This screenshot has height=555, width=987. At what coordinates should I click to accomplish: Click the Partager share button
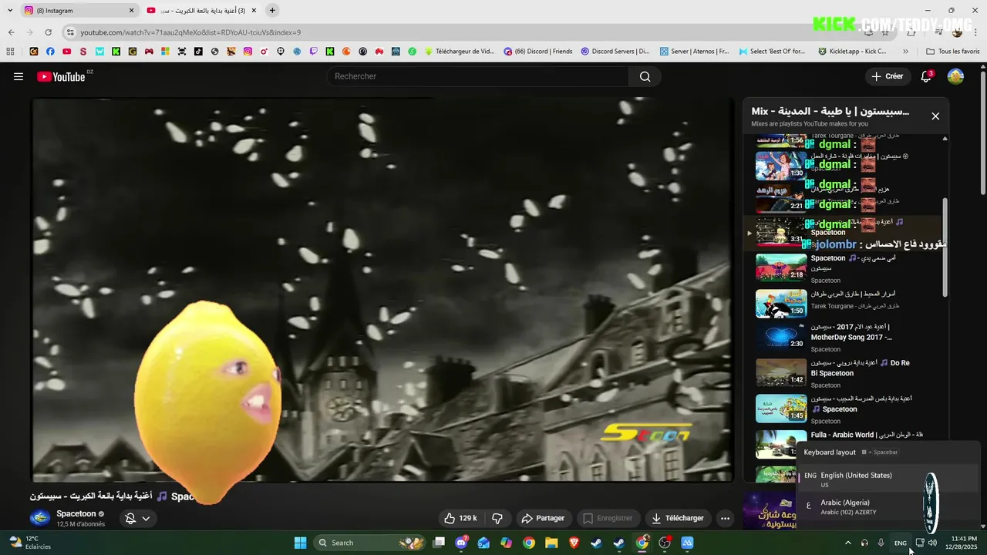[x=543, y=518]
